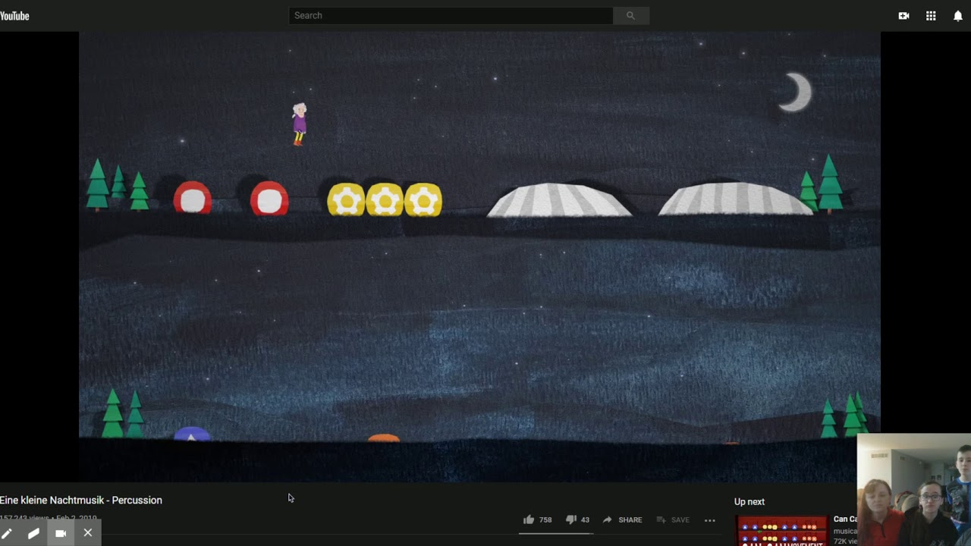Click the video title Eine kleine Nachtmusik - Percussion
The image size is (971, 546).
tap(81, 500)
